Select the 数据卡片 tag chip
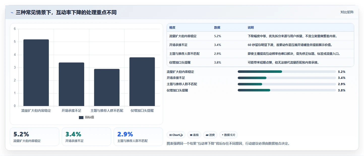364x156 pixels. (x=228, y=135)
